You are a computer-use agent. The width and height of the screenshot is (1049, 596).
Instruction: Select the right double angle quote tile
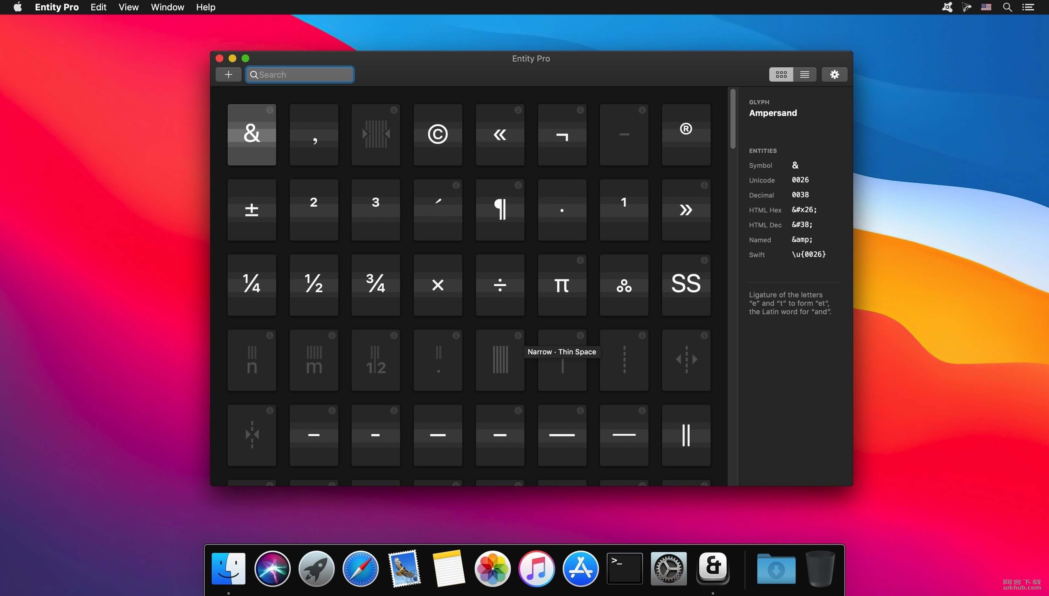(x=686, y=210)
